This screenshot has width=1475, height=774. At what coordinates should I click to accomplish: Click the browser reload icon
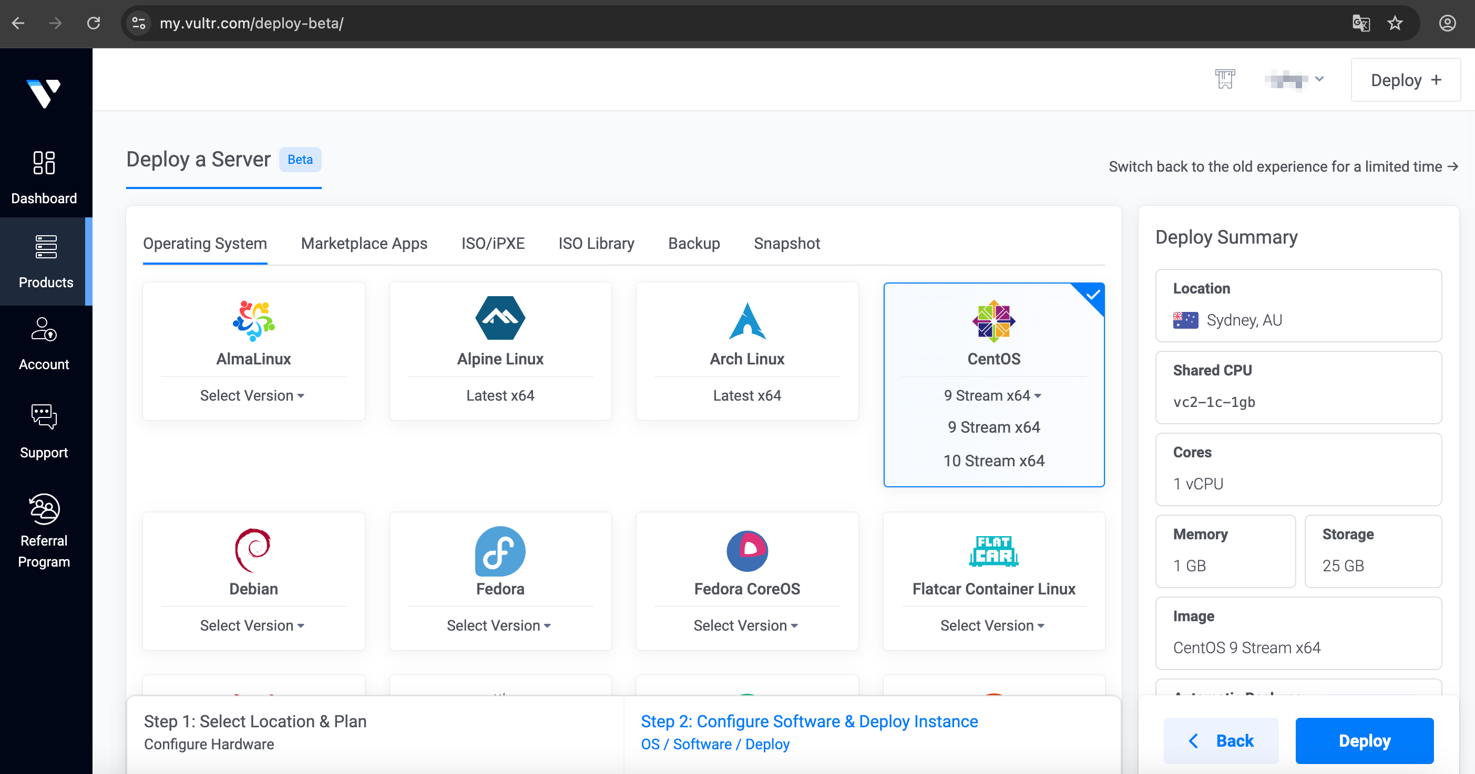point(94,24)
